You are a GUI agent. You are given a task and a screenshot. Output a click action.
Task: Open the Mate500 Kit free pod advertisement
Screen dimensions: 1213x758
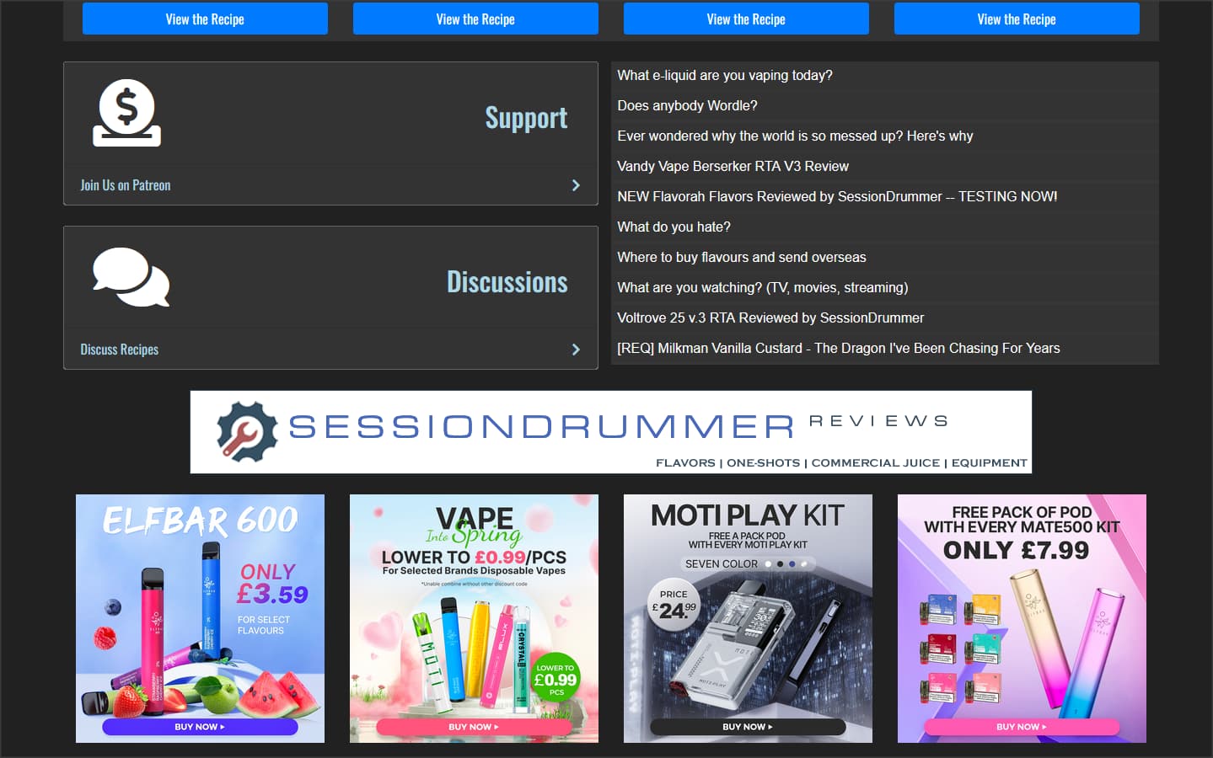(x=1022, y=618)
